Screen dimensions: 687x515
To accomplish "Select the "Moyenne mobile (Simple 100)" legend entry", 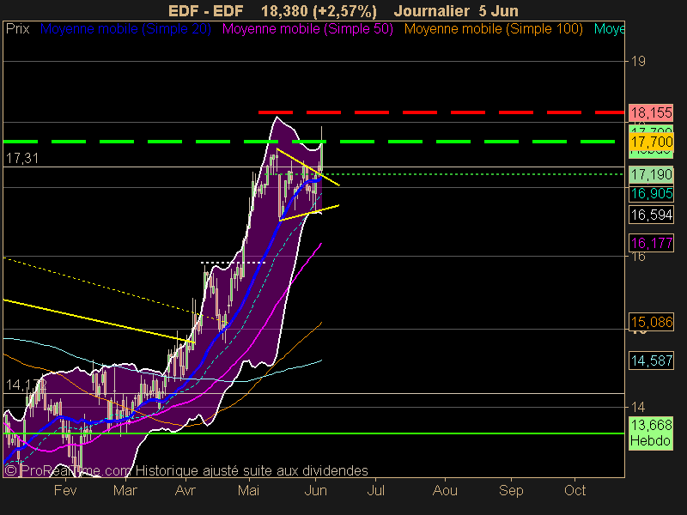I will click(493, 29).
